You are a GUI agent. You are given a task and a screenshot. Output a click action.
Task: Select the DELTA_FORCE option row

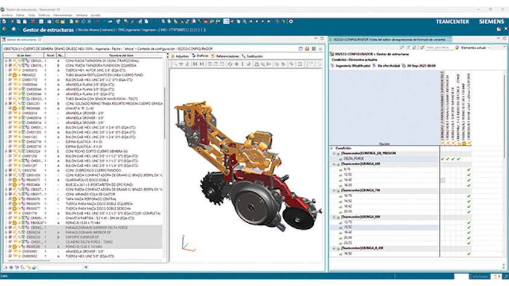pos(385,159)
